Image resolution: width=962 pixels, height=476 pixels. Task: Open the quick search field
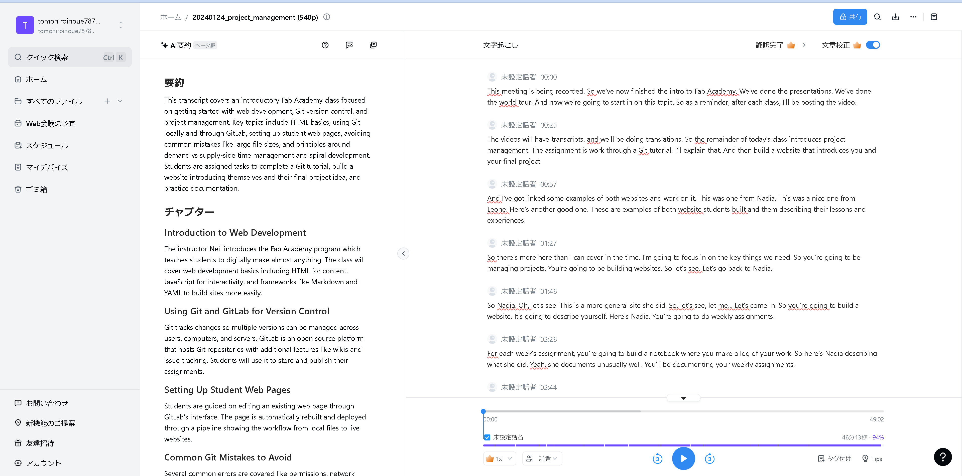70,57
